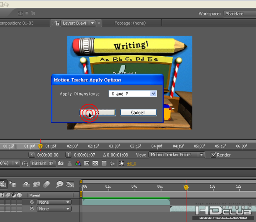
Task: Click the 04s mark on timeline ruler
Action: tap(134, 186)
